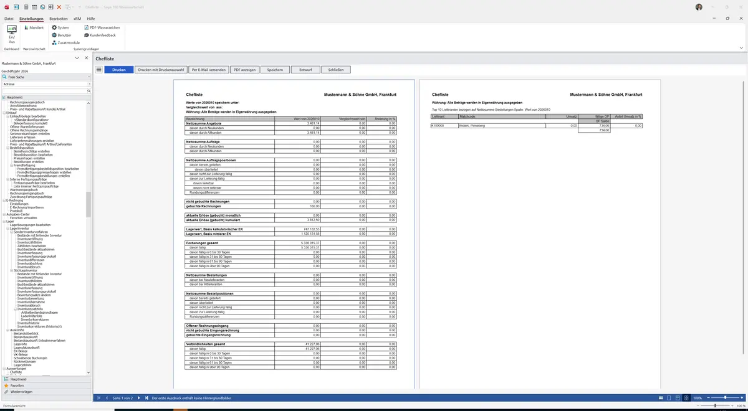This screenshot has width=748, height=411.
Task: Select Inventurkorrekturen (historisch) tree item
Action: [39, 326]
